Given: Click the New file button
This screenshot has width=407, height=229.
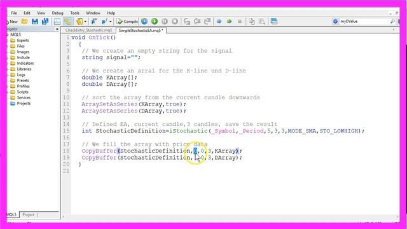Looking at the screenshot, I should click(12, 22).
